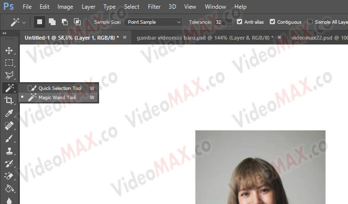
Task: Select the History Brush tool
Action: tap(9, 164)
